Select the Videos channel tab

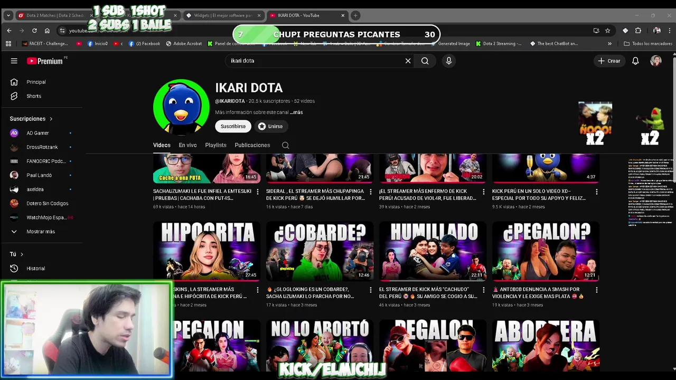click(x=162, y=145)
